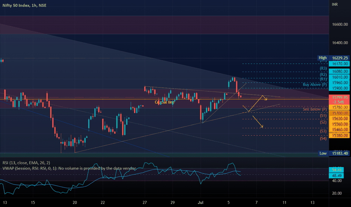The width and height of the screenshot is (351, 207).
Task: Click the RSI value 54.41 tag
Action: tap(336, 170)
